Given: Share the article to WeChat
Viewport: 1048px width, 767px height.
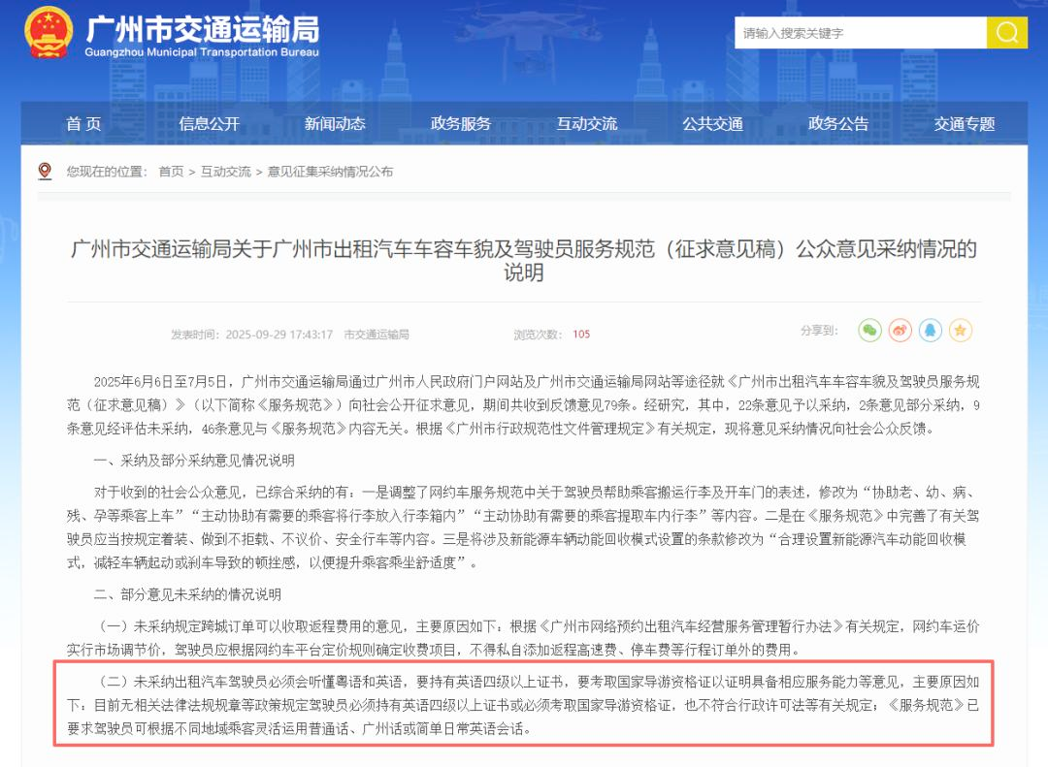Looking at the screenshot, I should tap(870, 331).
